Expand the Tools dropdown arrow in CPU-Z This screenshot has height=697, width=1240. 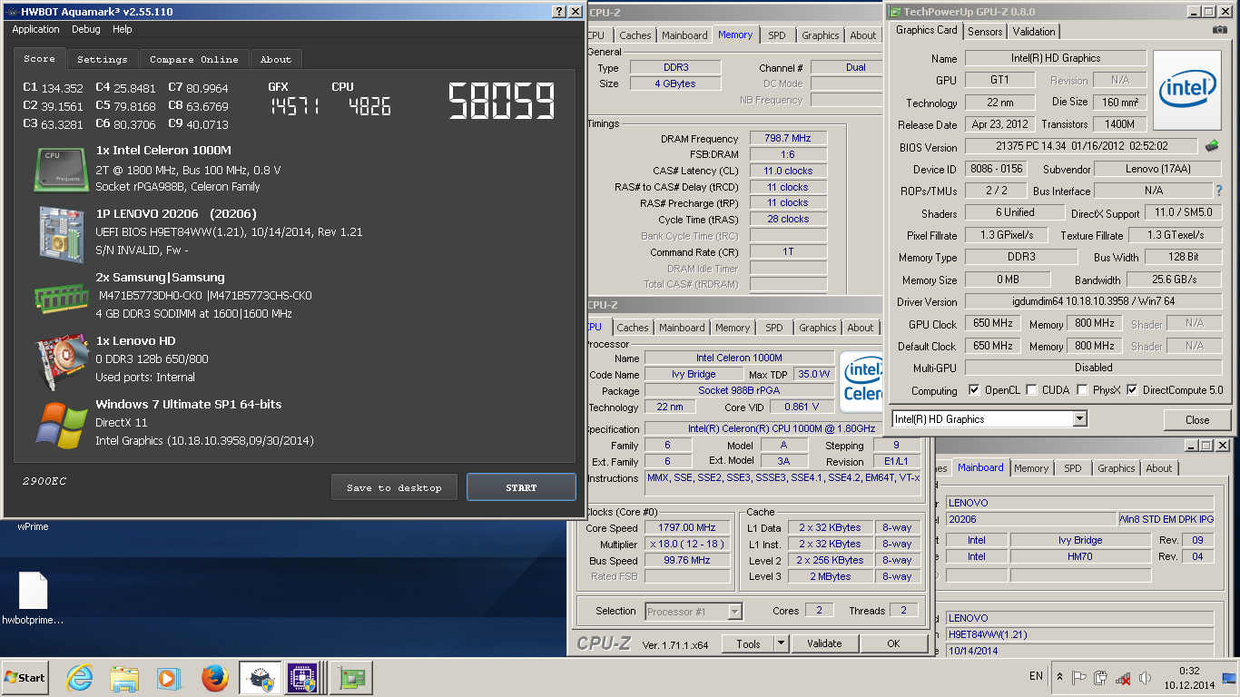(x=781, y=643)
